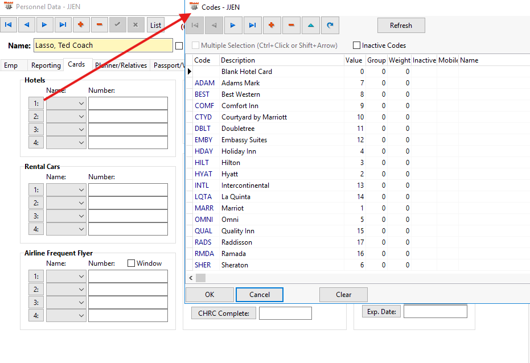
Task: Switch to the Reporting tab
Action: (46, 65)
